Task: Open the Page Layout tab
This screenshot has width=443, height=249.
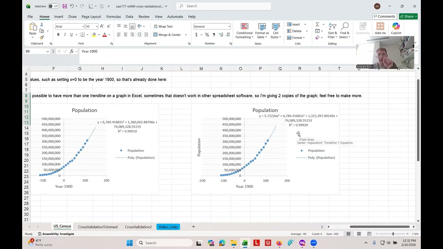Action: point(91,17)
